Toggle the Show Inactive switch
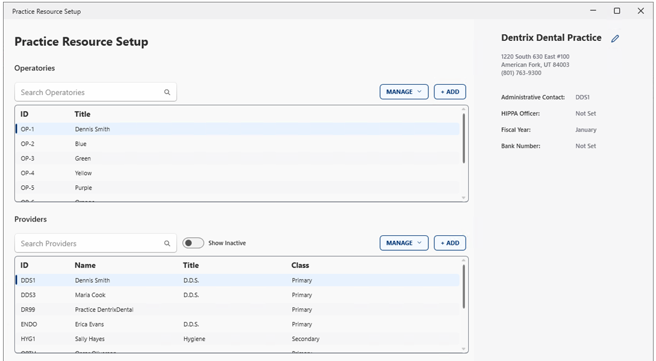 193,243
